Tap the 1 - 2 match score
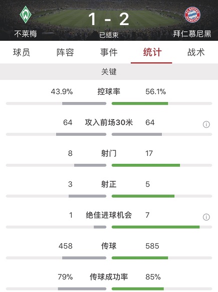This screenshot has width=218, height=292. point(109,19)
